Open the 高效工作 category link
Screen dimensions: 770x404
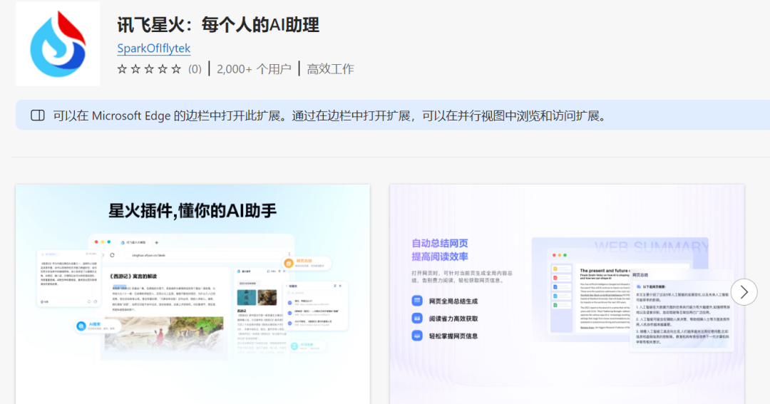click(x=331, y=69)
